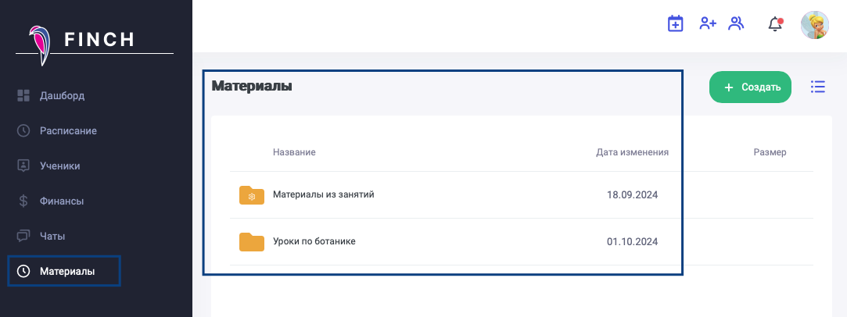Open the Ученики section
847x317 pixels.
pyautogui.click(x=59, y=166)
